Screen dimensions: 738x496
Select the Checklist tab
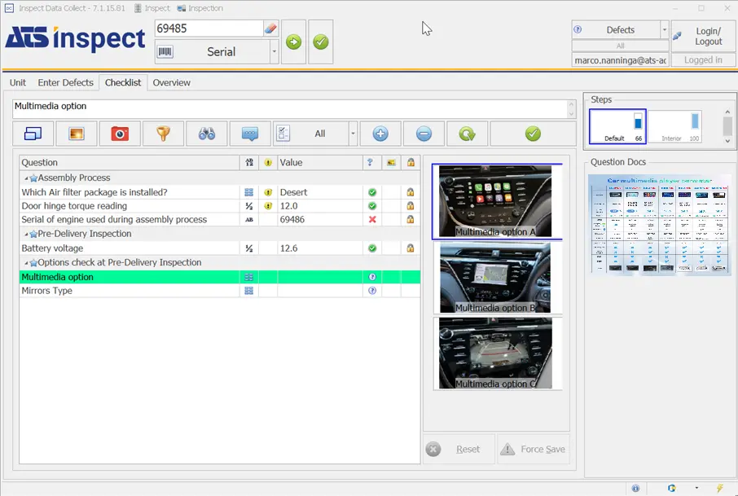[123, 83]
